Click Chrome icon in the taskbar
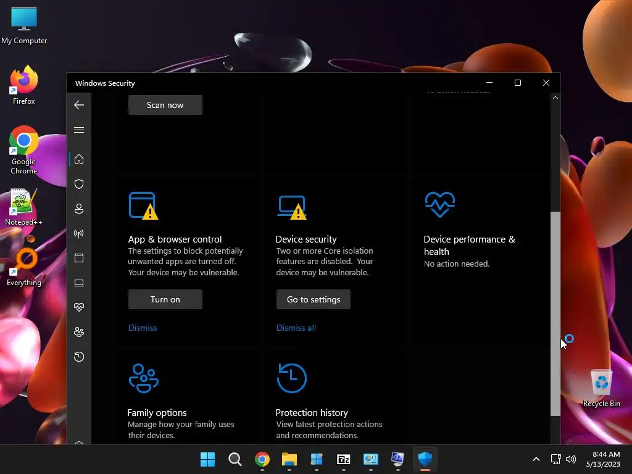Image resolution: width=632 pixels, height=474 pixels. (262, 459)
